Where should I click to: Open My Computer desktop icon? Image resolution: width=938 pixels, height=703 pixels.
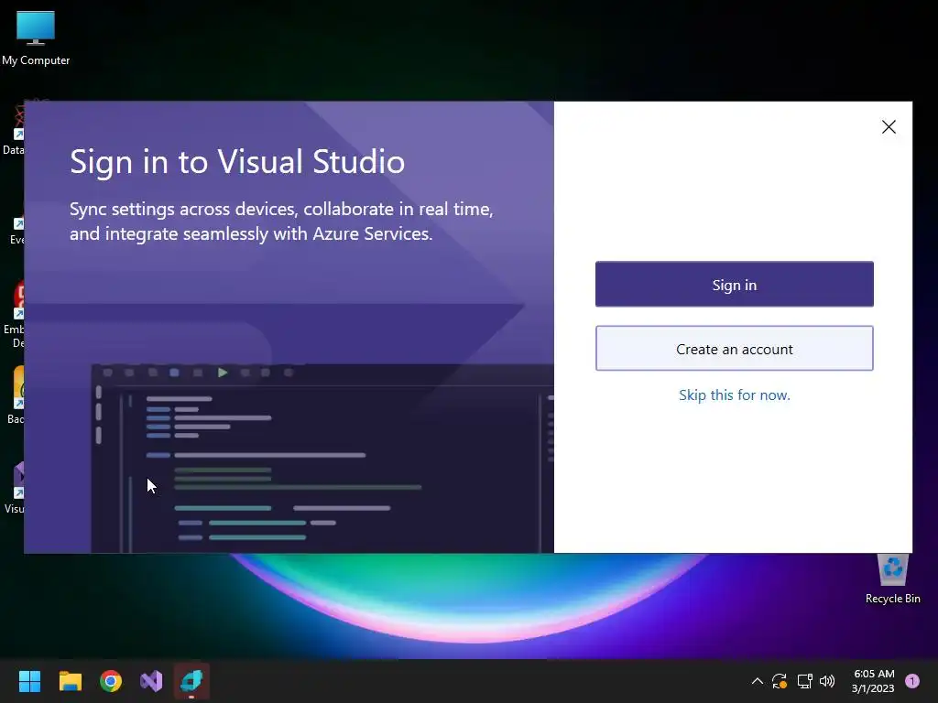point(36,38)
